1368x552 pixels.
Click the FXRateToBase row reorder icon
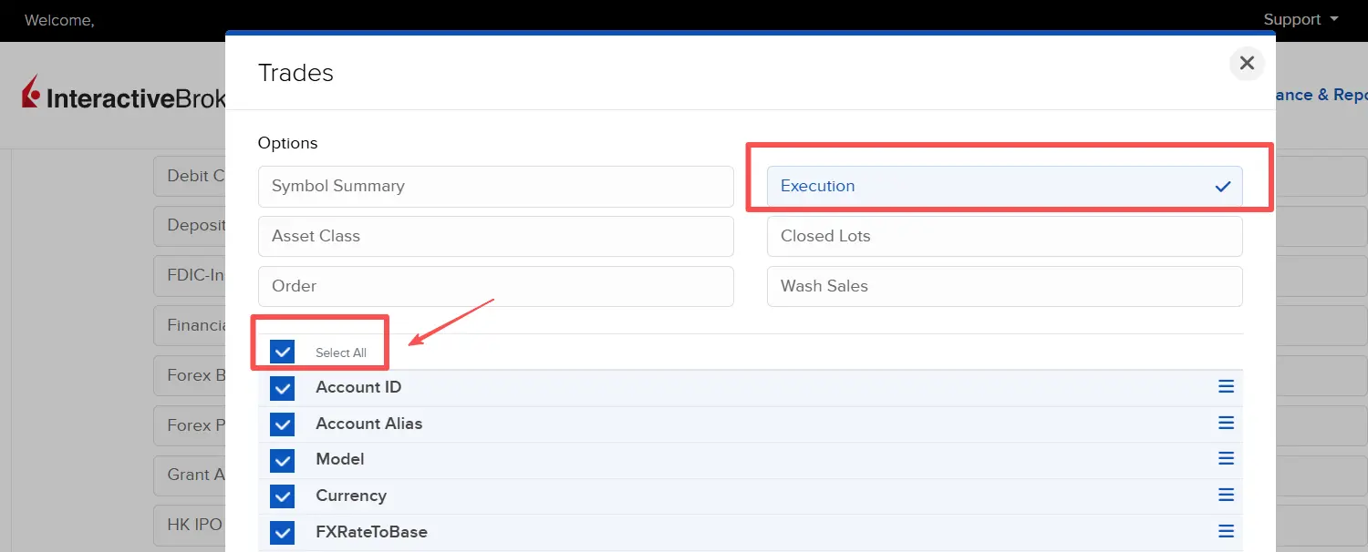click(1226, 531)
